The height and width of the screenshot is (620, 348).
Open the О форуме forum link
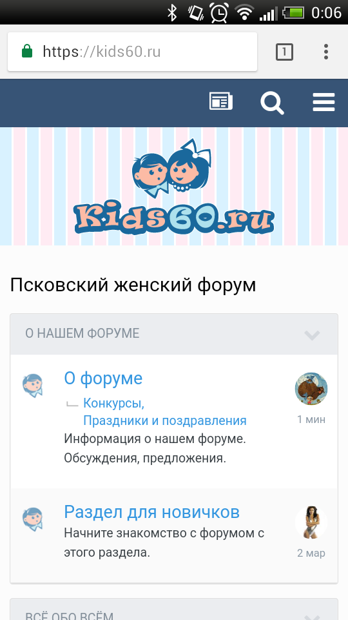pyautogui.click(x=103, y=378)
